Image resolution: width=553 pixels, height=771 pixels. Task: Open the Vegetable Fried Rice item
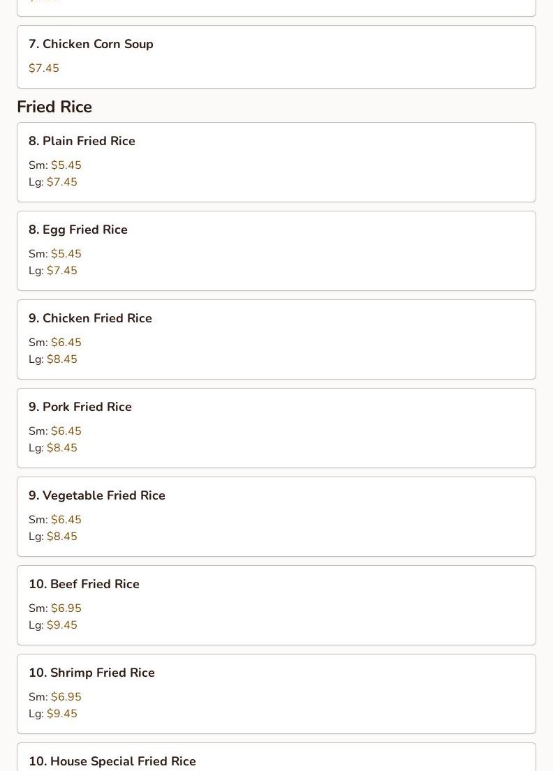97,495
